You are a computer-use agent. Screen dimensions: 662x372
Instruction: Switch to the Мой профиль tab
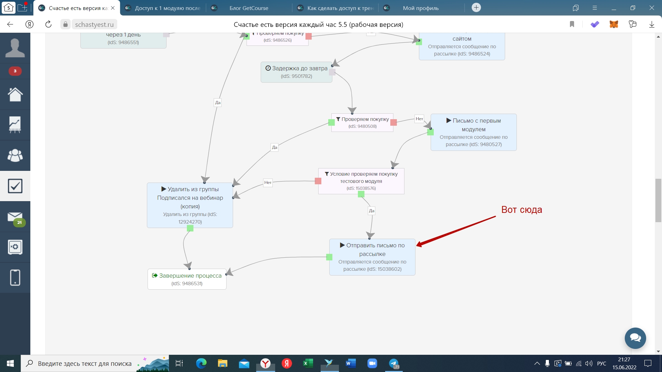point(420,8)
